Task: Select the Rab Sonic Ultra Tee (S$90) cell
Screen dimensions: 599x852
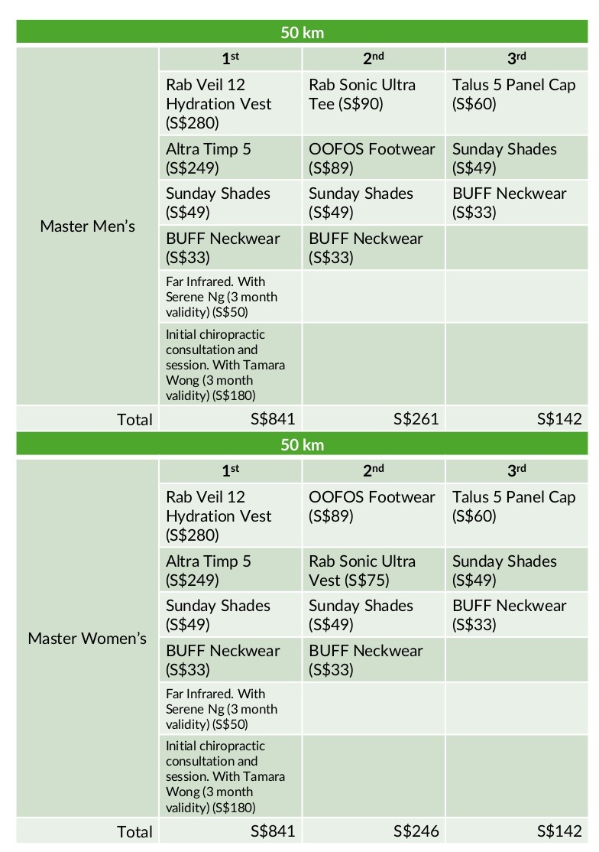Action: click(x=374, y=103)
